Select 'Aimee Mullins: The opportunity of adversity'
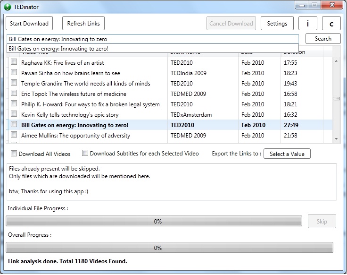This screenshot has width=347, height=275. pos(76,136)
